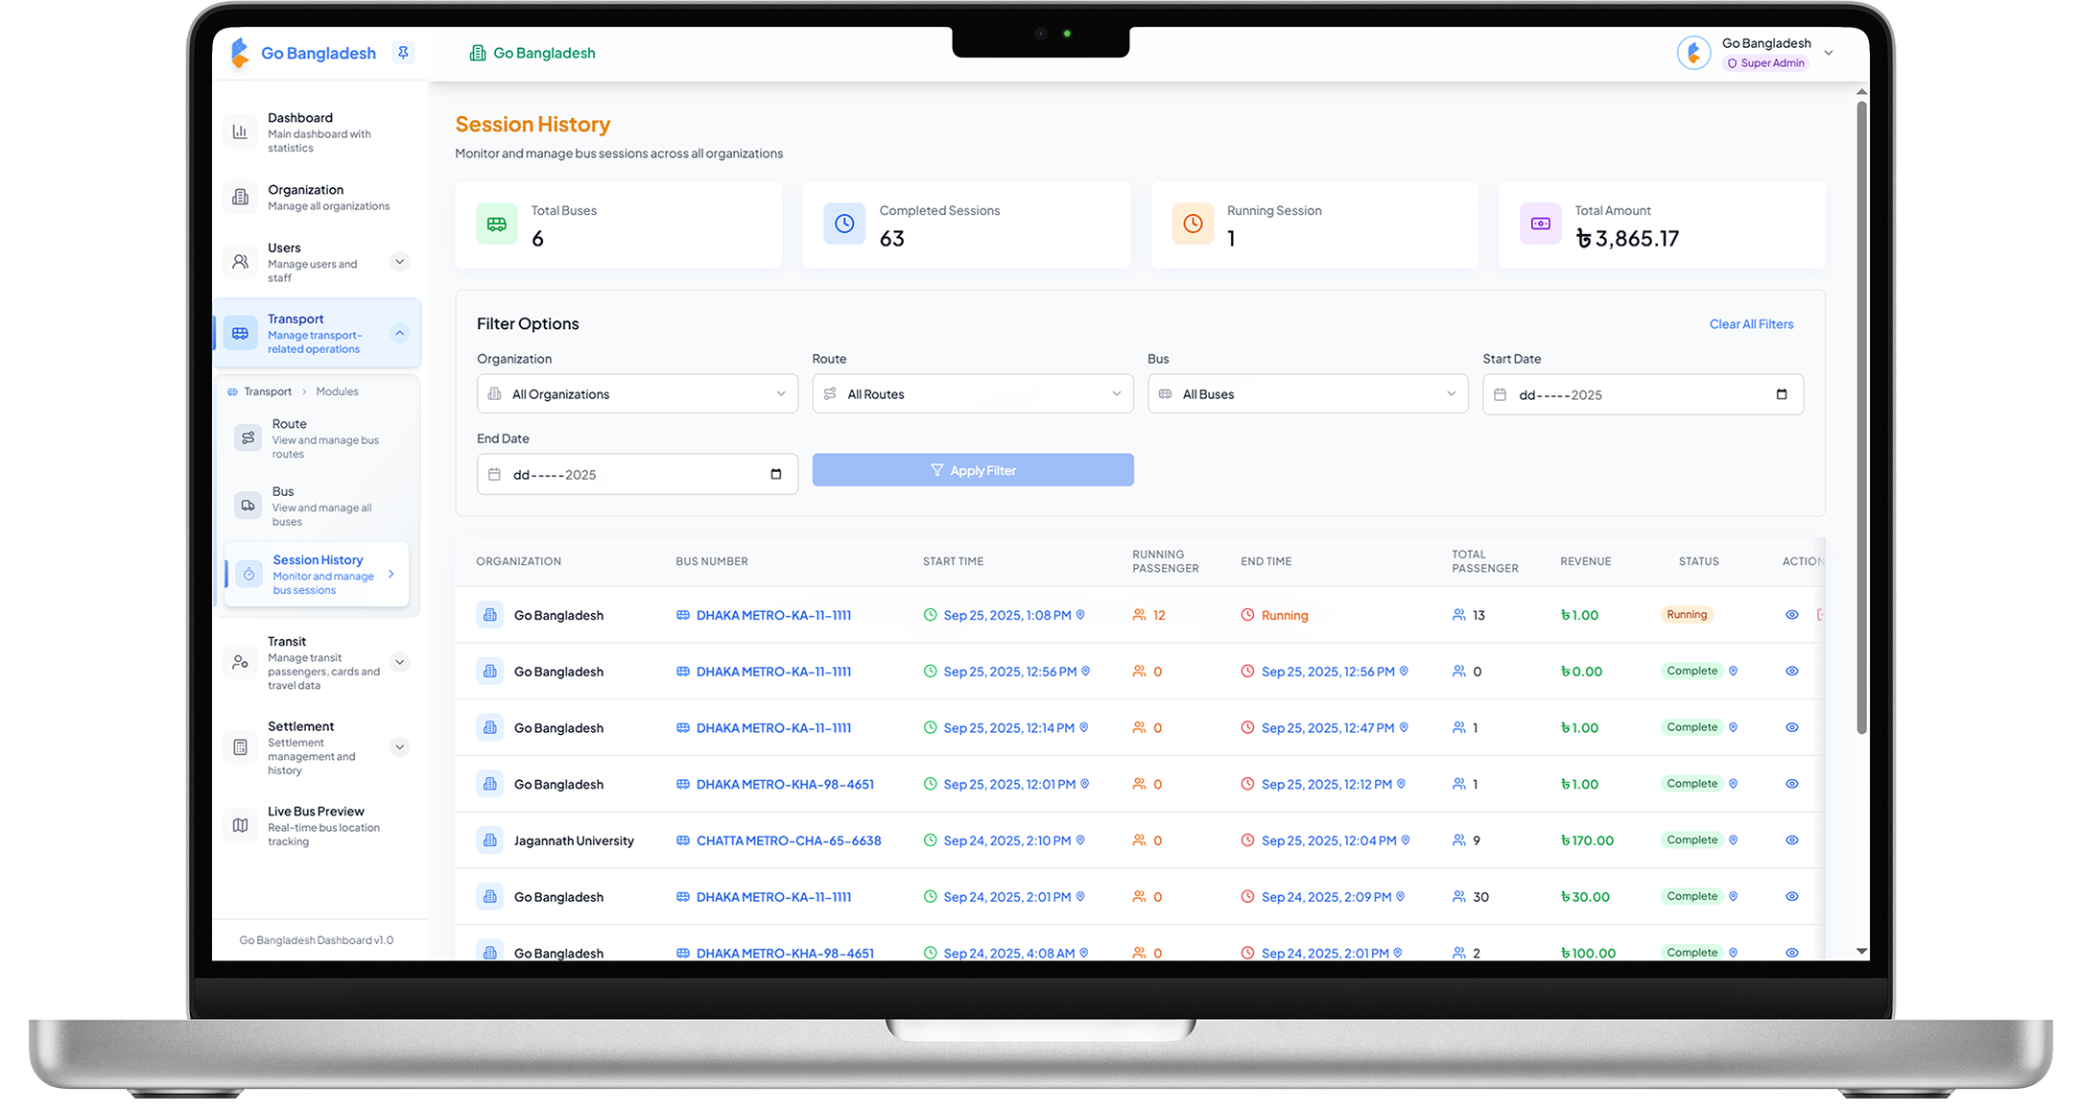Click the eye icon for the Sep 24, 2:09 PM session

(1791, 896)
